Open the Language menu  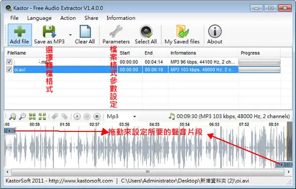[x=39, y=18]
